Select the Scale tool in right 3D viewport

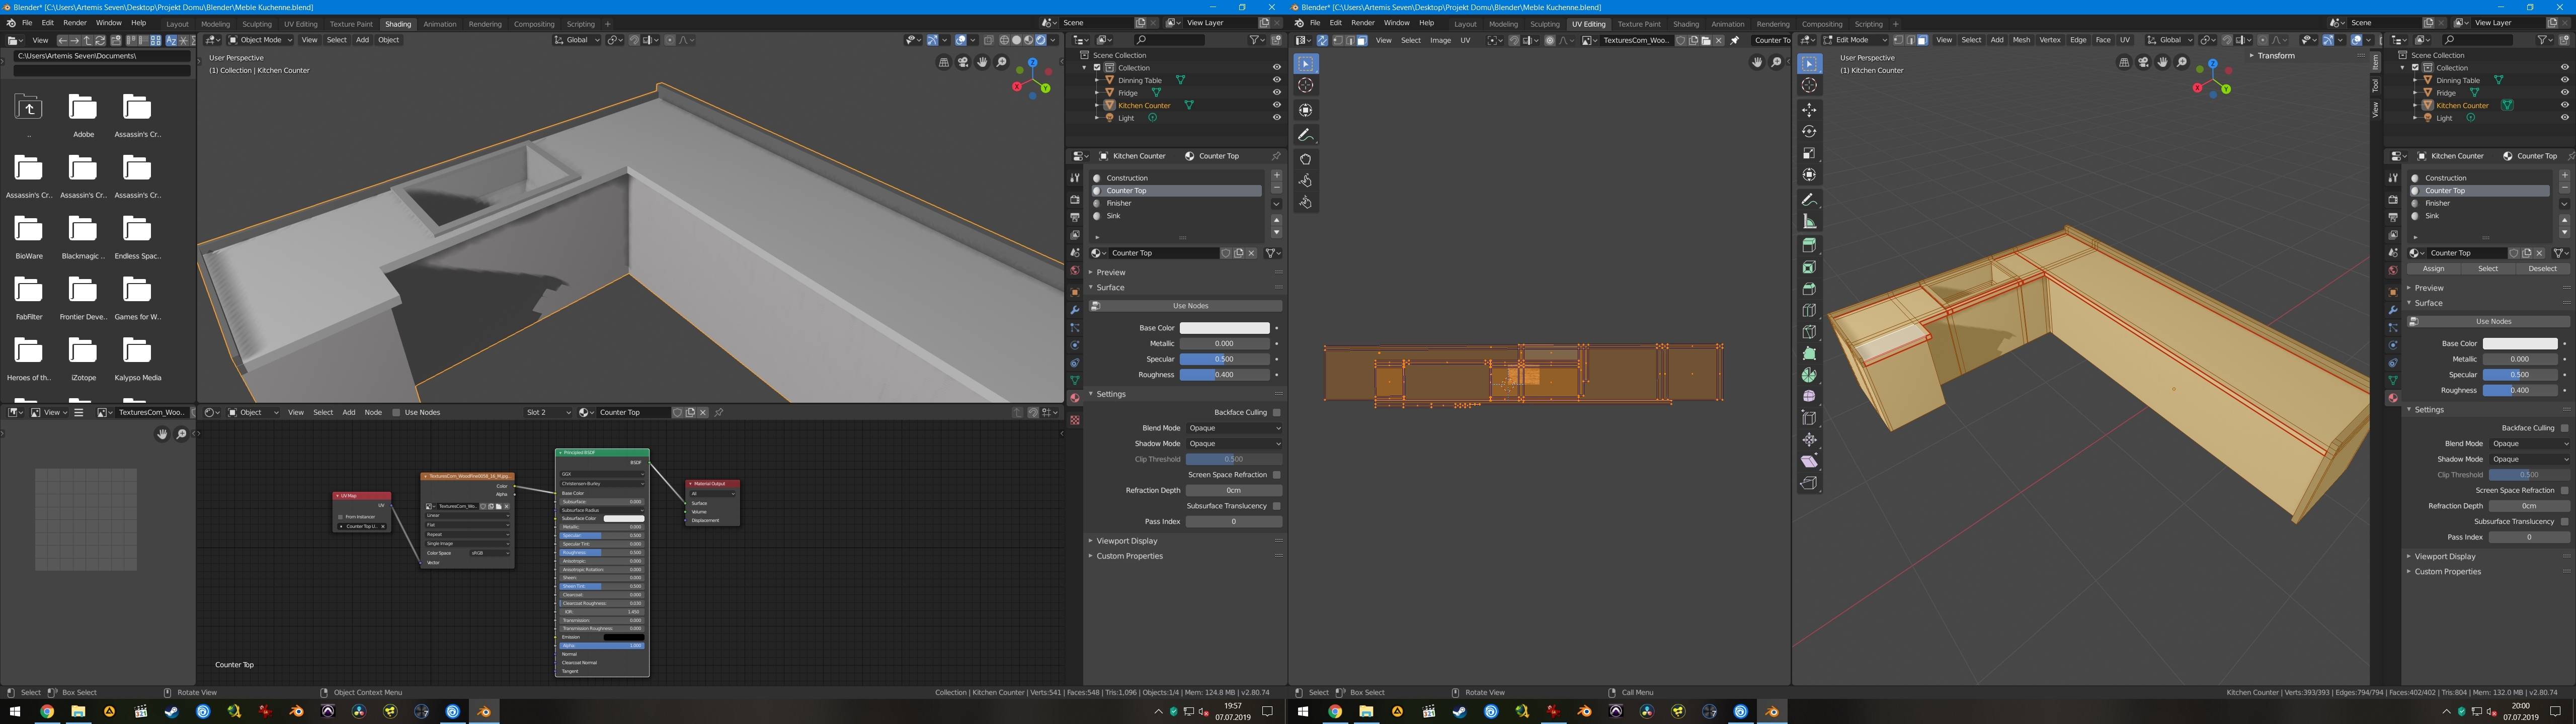click(x=1809, y=153)
